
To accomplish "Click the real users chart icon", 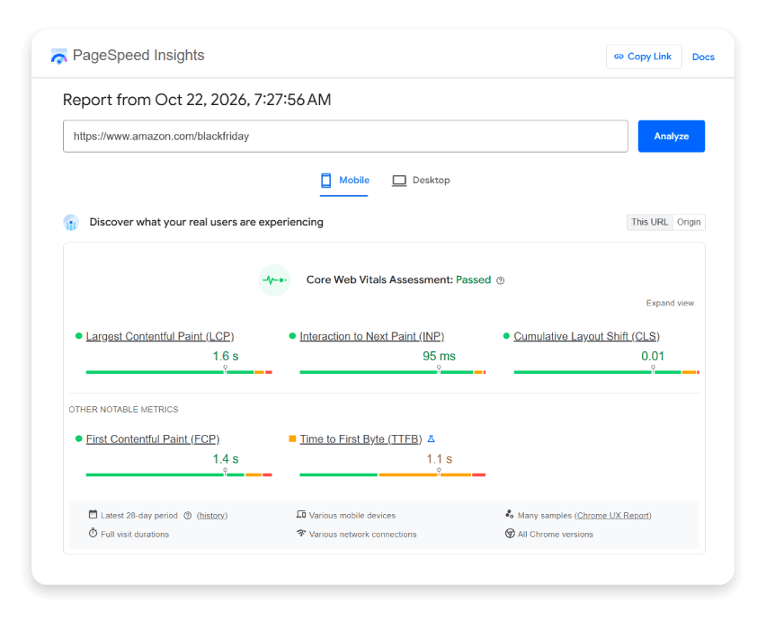I will point(71,222).
